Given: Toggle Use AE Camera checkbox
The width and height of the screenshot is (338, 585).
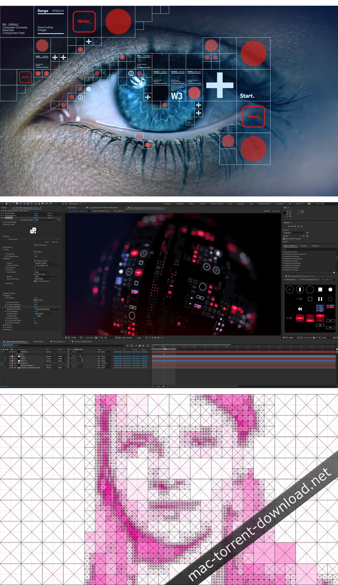Looking at the screenshot, I should pyautogui.click(x=35, y=245).
